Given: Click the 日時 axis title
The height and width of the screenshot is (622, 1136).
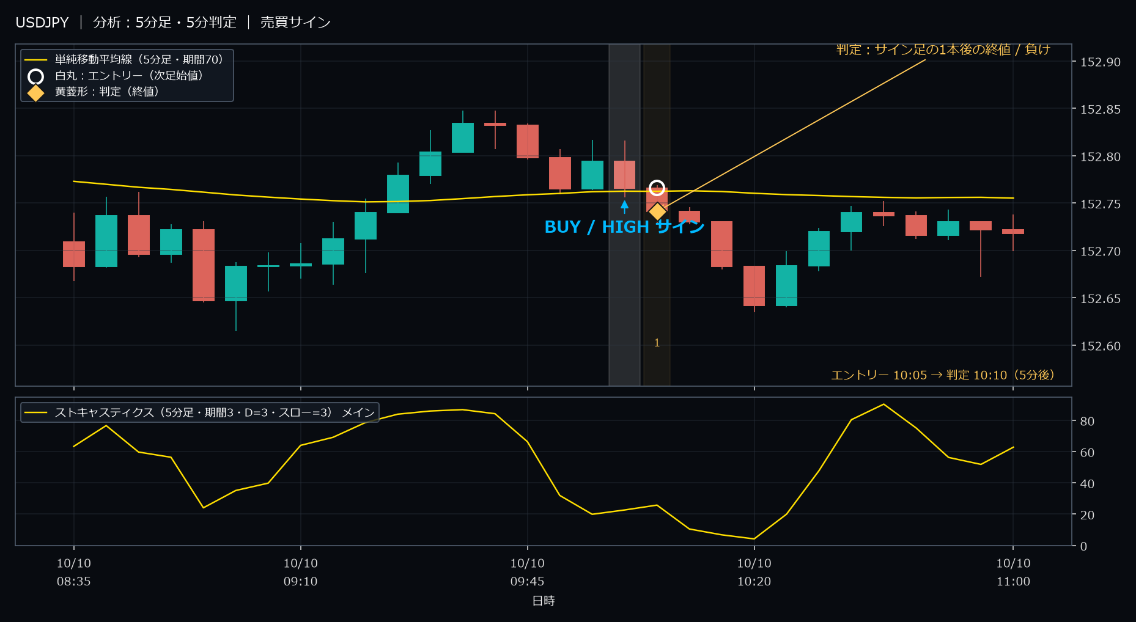Looking at the screenshot, I should [544, 601].
